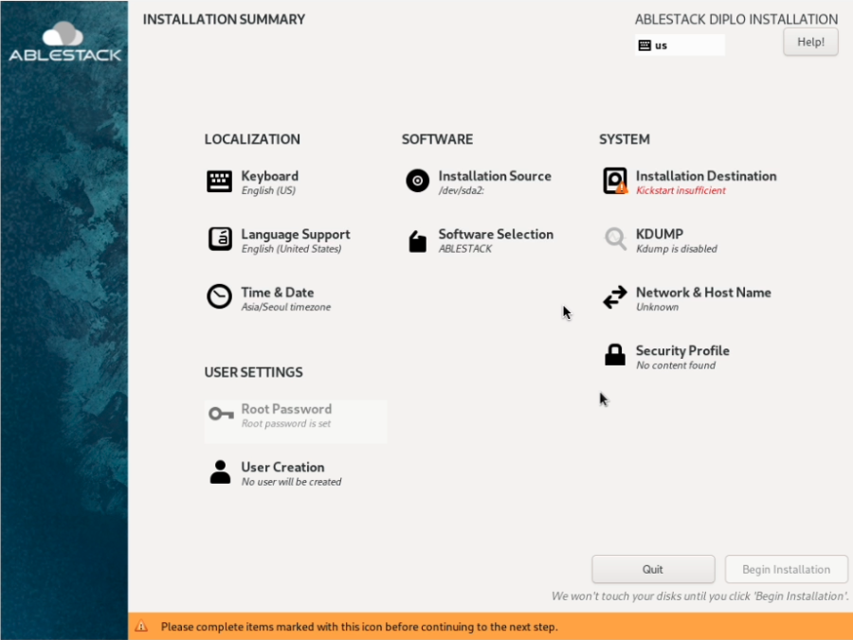The image size is (853, 640).
Task: Click the Root Password key icon
Action: click(x=221, y=415)
